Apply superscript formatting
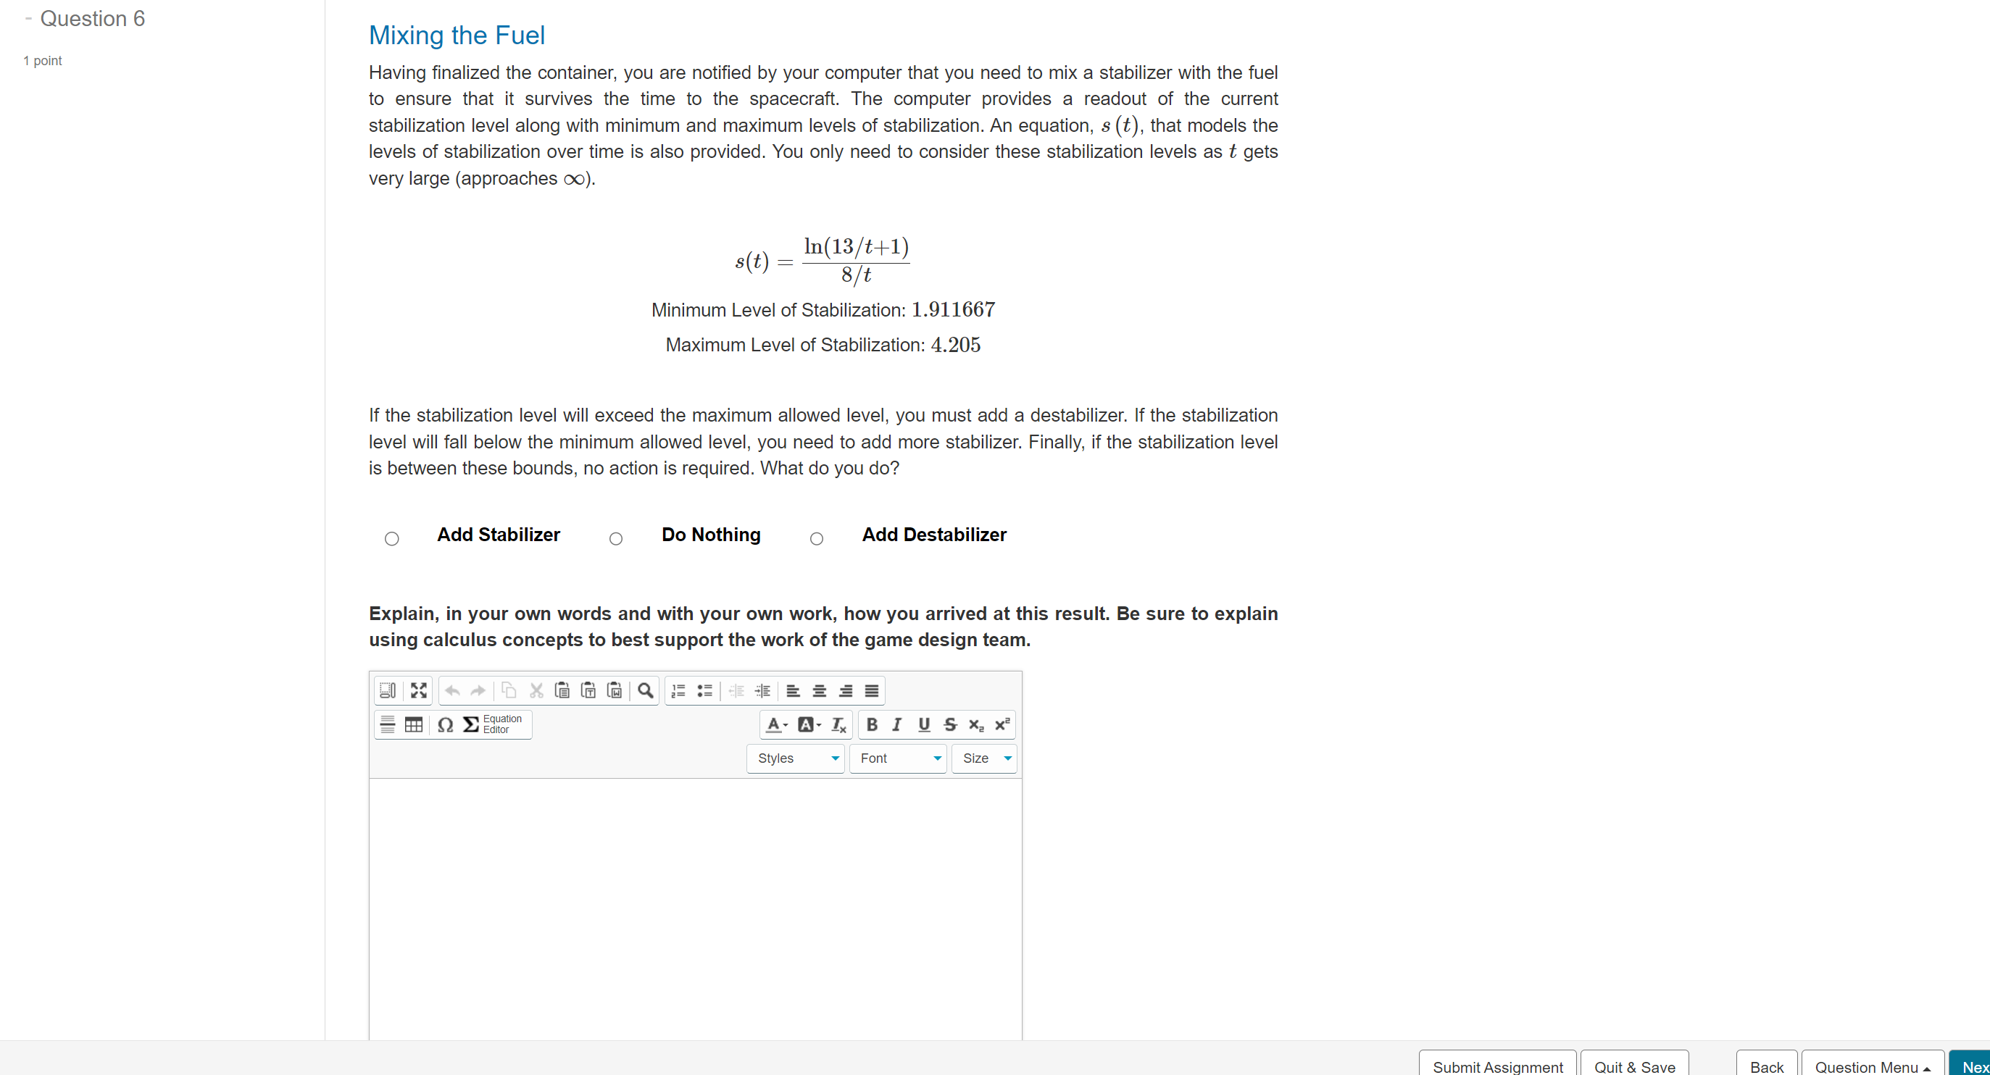1990x1075 pixels. click(1002, 724)
